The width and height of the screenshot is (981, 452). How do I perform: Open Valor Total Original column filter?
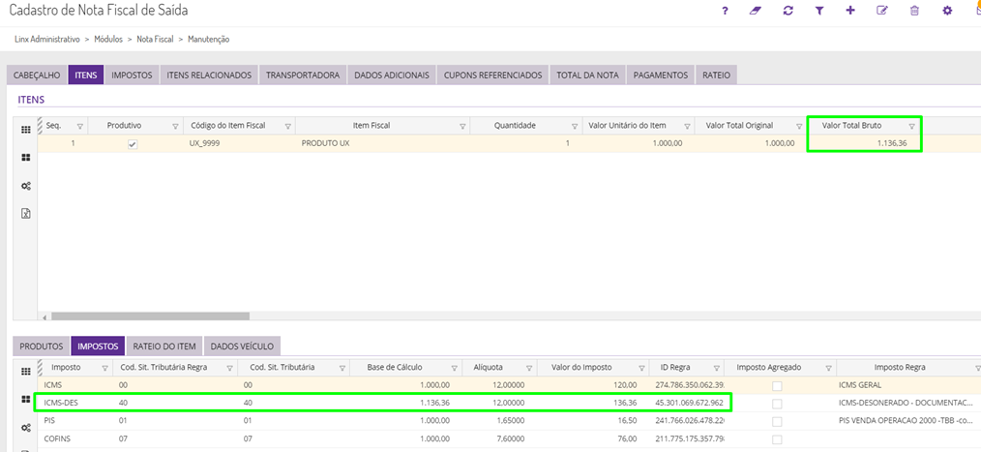(799, 127)
